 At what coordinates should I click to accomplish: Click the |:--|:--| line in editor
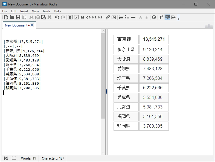pyautogui.click(x=13, y=46)
